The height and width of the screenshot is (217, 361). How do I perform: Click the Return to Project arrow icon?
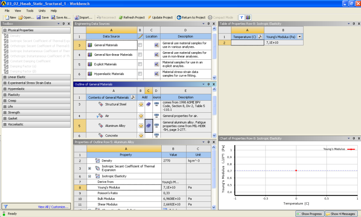[x=179, y=18]
